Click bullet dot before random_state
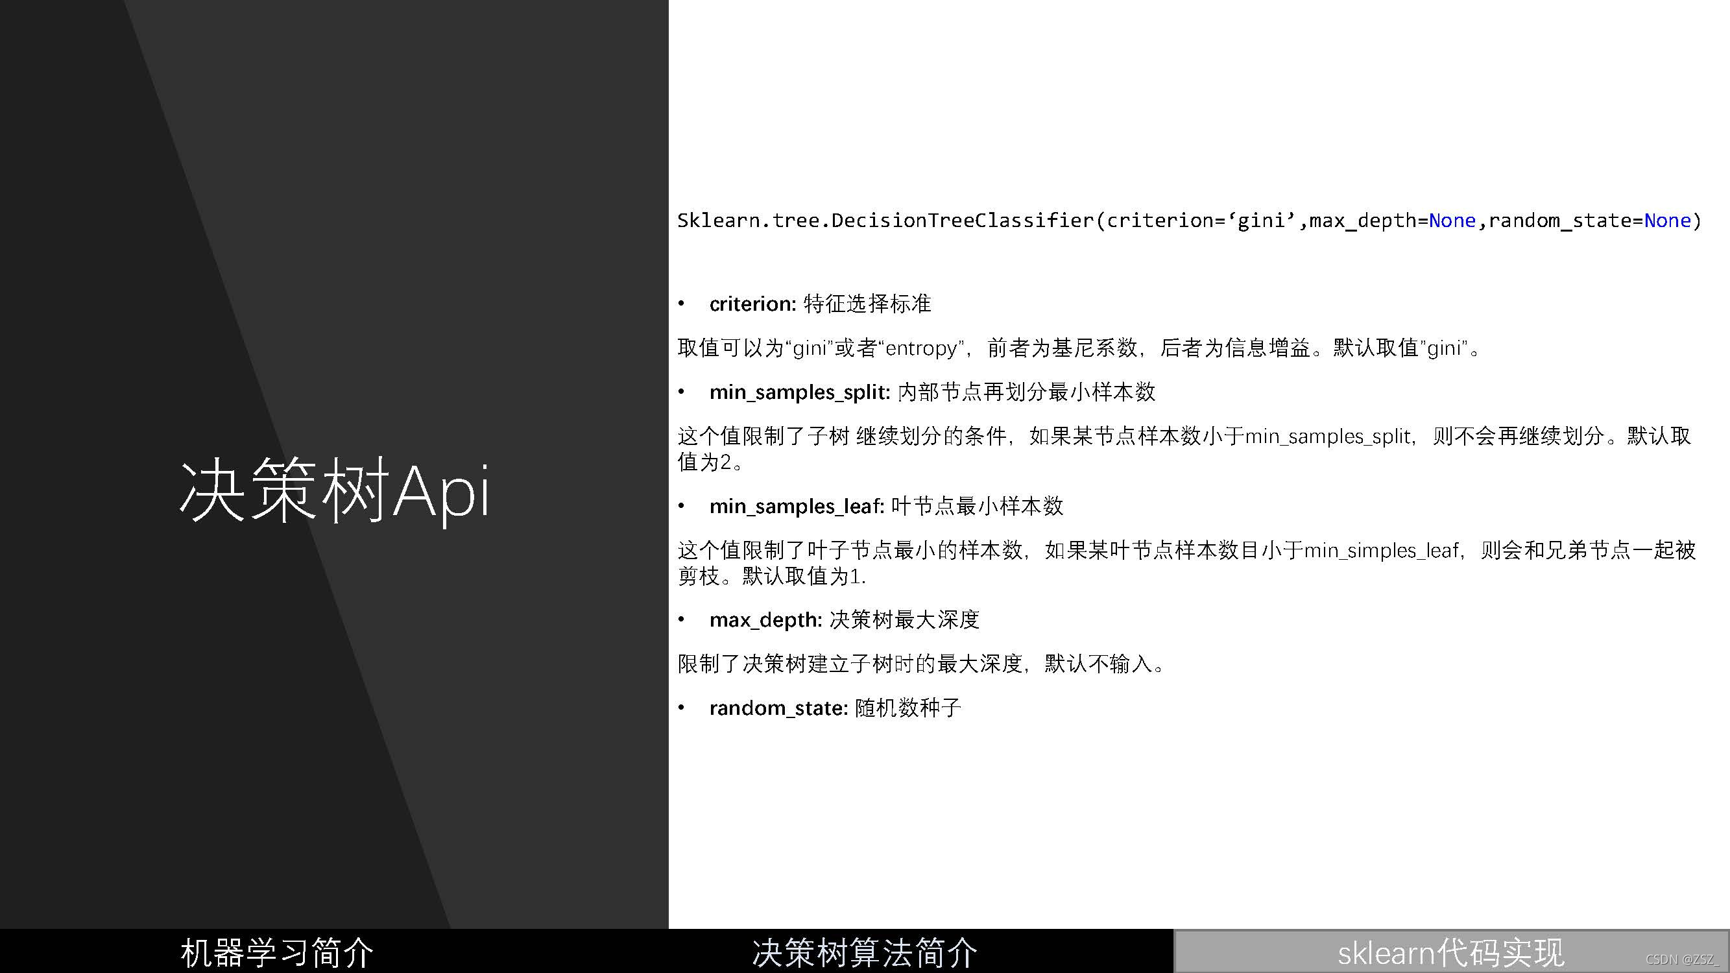Image resolution: width=1730 pixels, height=973 pixels. [681, 708]
